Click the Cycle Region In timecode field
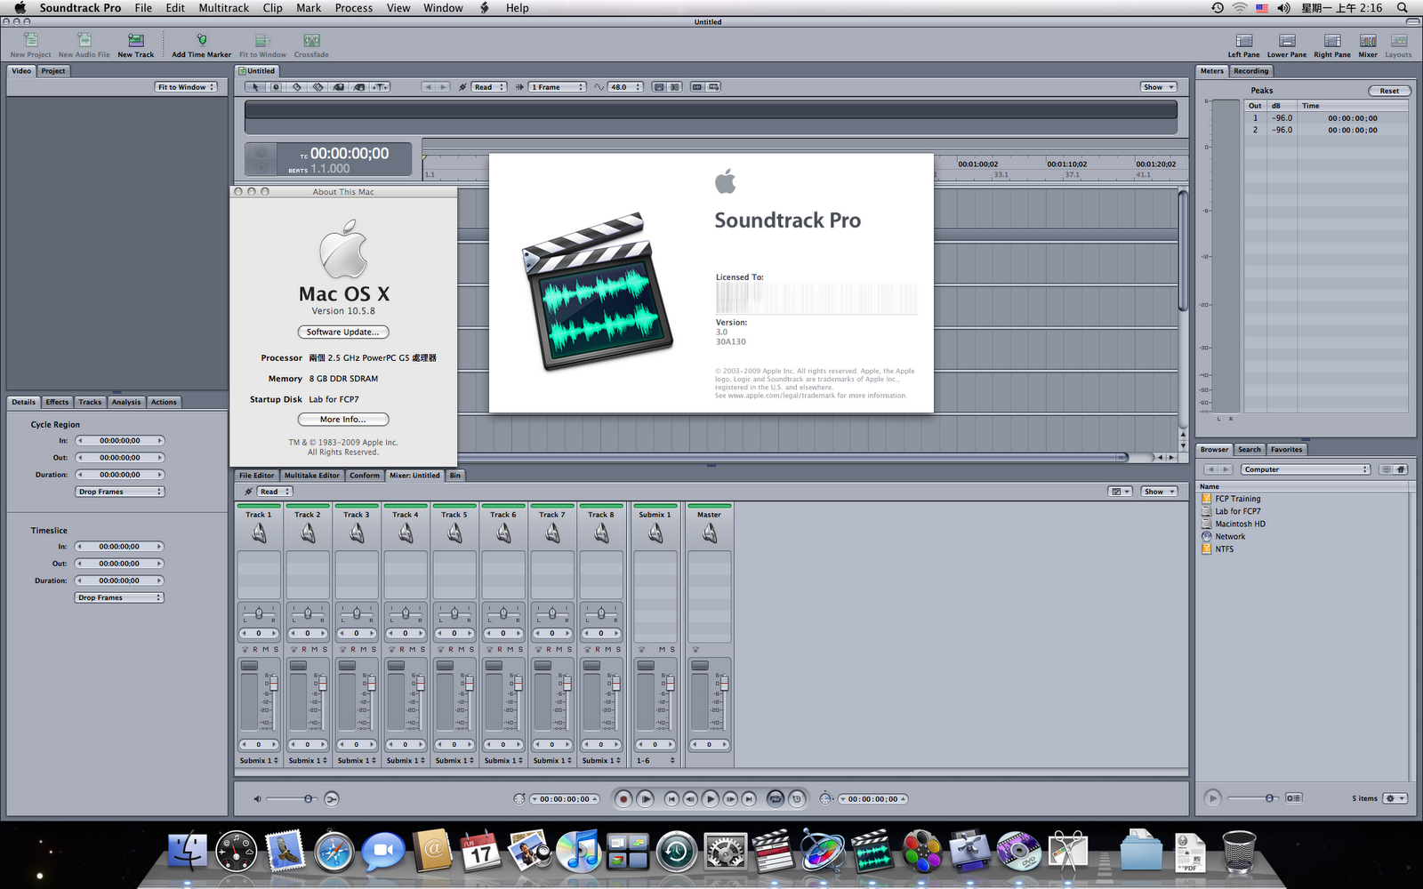The image size is (1423, 889). pyautogui.click(x=120, y=441)
